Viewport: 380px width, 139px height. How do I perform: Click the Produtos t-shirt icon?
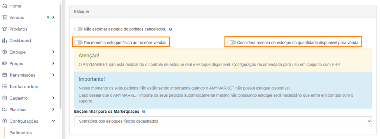4,29
